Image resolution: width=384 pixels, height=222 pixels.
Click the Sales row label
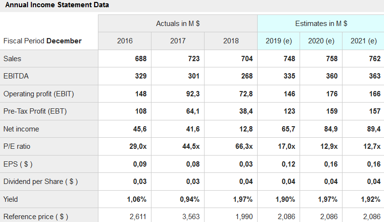point(12,58)
